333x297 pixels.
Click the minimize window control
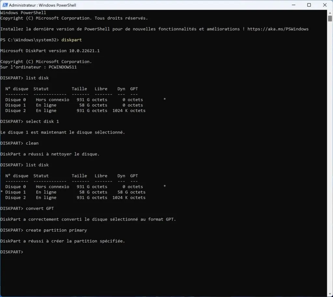[x=293, y=5]
